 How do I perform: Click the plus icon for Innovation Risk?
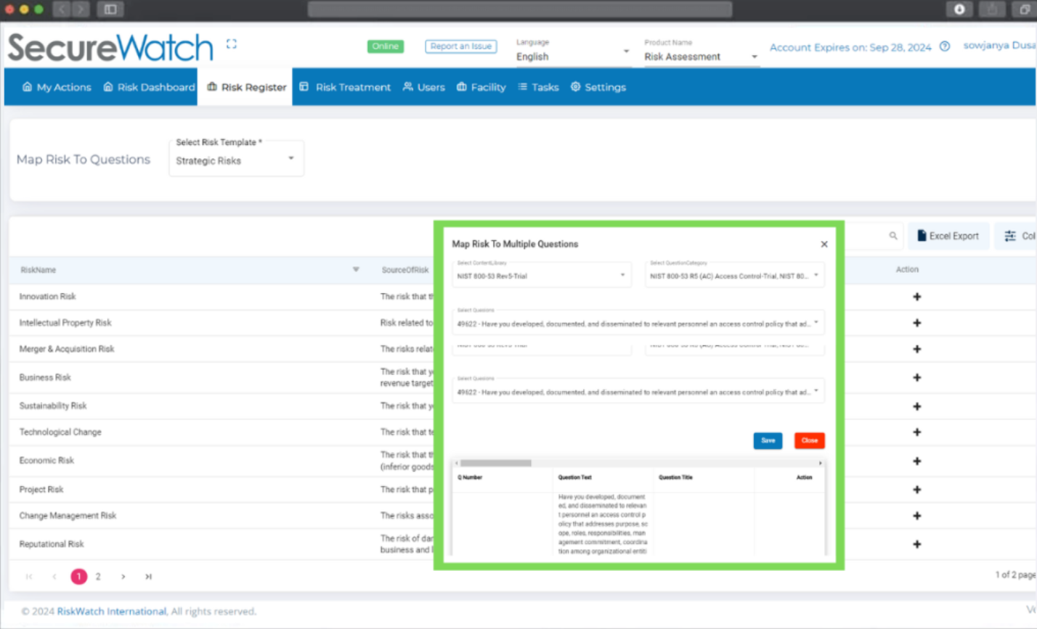[x=916, y=297]
